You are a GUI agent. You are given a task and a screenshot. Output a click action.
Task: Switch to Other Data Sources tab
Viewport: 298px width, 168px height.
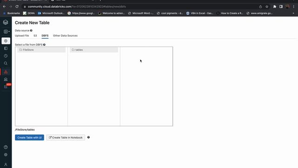tap(65, 35)
